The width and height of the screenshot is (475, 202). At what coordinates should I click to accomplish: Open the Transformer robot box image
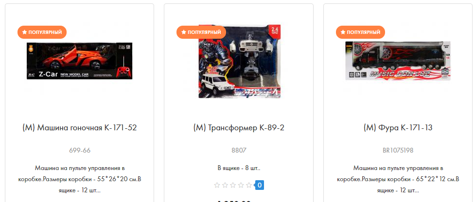239,62
